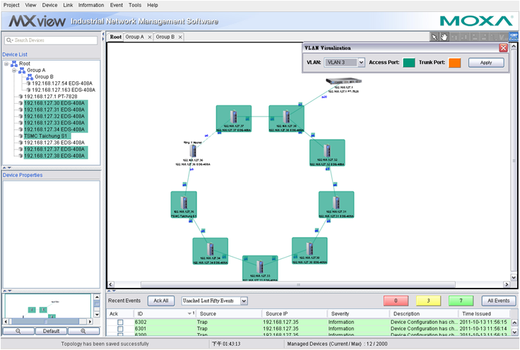Select the arrow pointer tool

[x=434, y=37]
